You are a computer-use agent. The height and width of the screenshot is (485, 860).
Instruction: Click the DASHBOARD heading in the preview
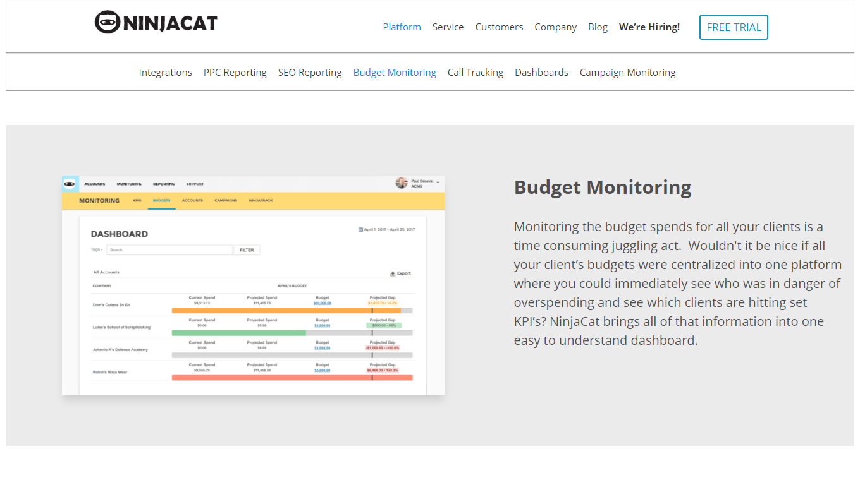[120, 234]
